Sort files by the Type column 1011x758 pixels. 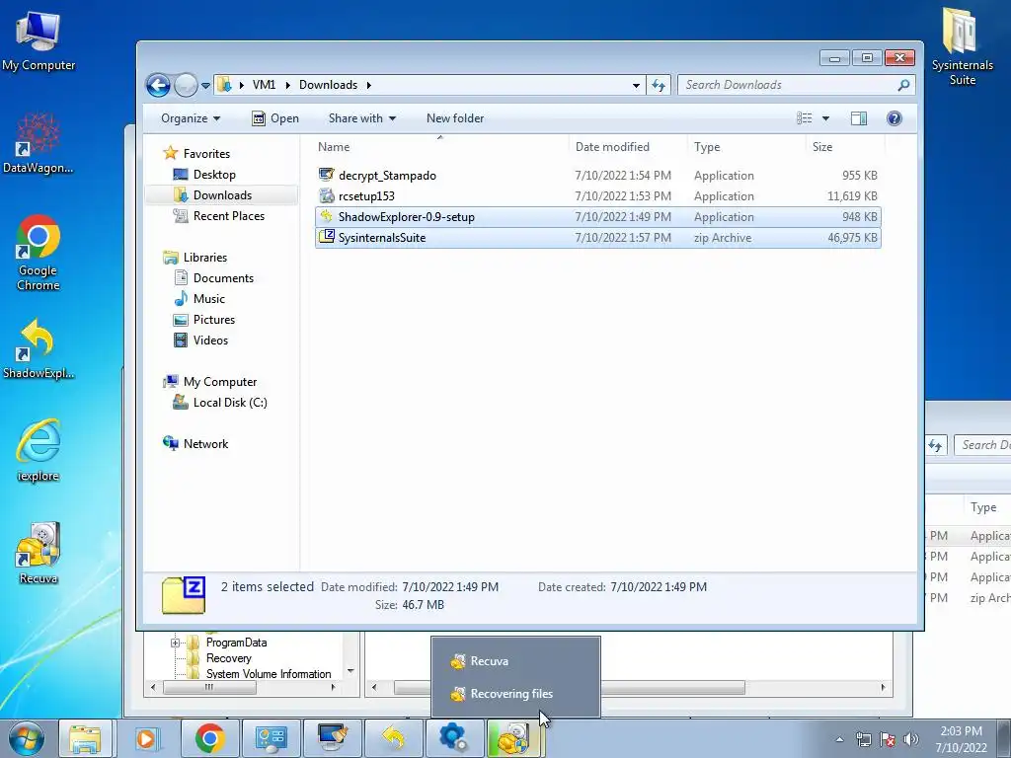point(746,147)
